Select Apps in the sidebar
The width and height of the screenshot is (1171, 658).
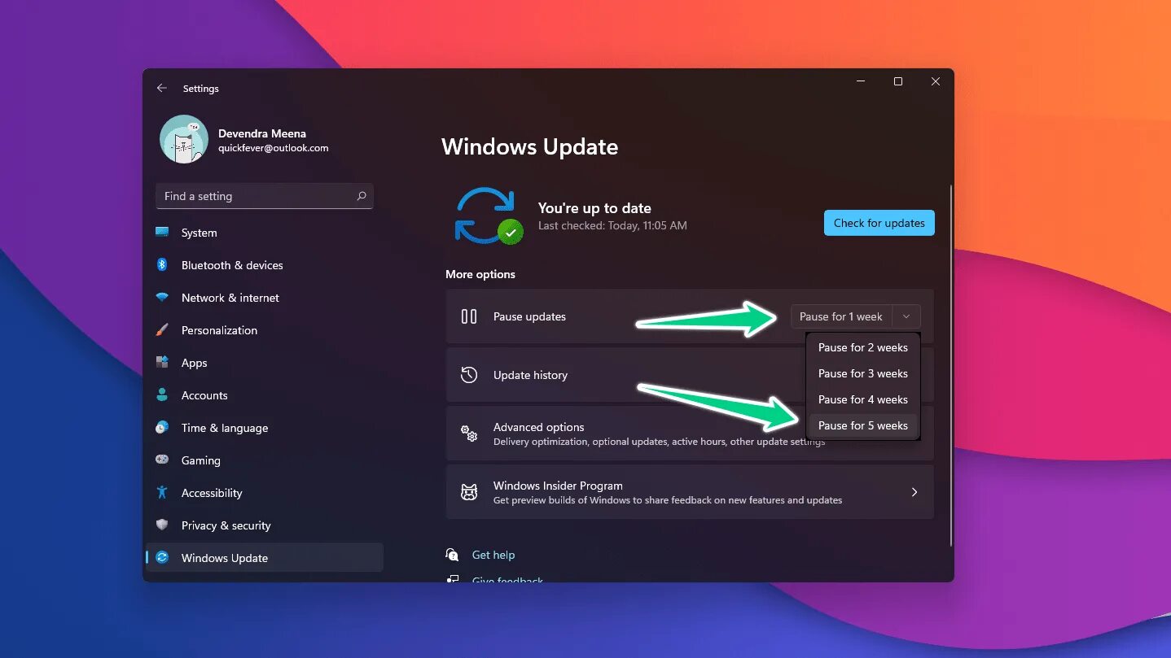[195, 363]
